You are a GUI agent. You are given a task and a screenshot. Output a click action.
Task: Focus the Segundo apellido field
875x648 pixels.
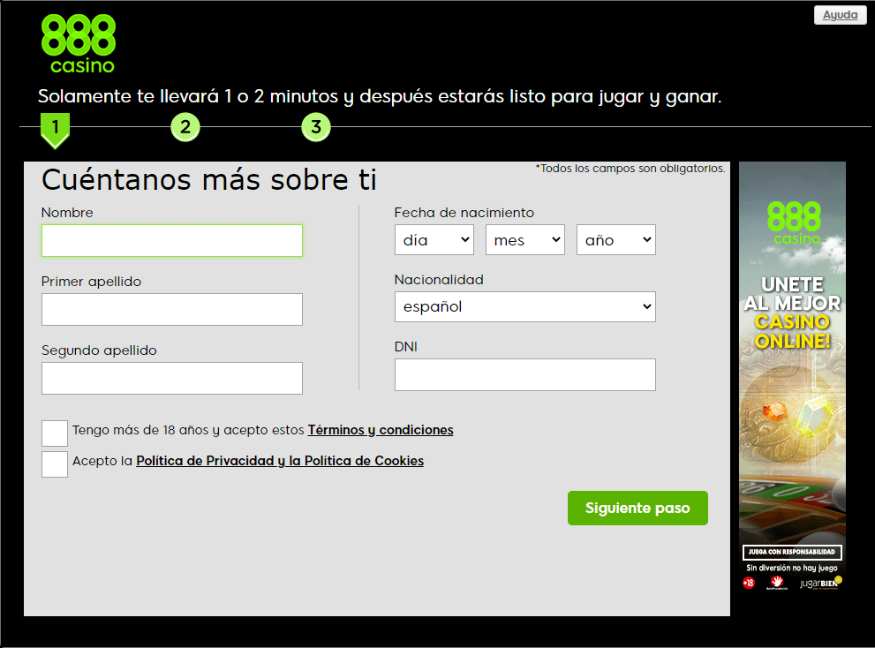[x=172, y=379]
